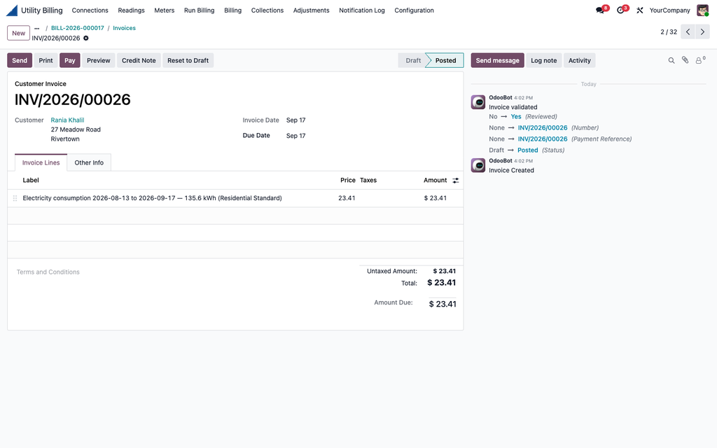Select the Draft status stage
Image resolution: width=717 pixels, height=448 pixels.
tap(413, 60)
